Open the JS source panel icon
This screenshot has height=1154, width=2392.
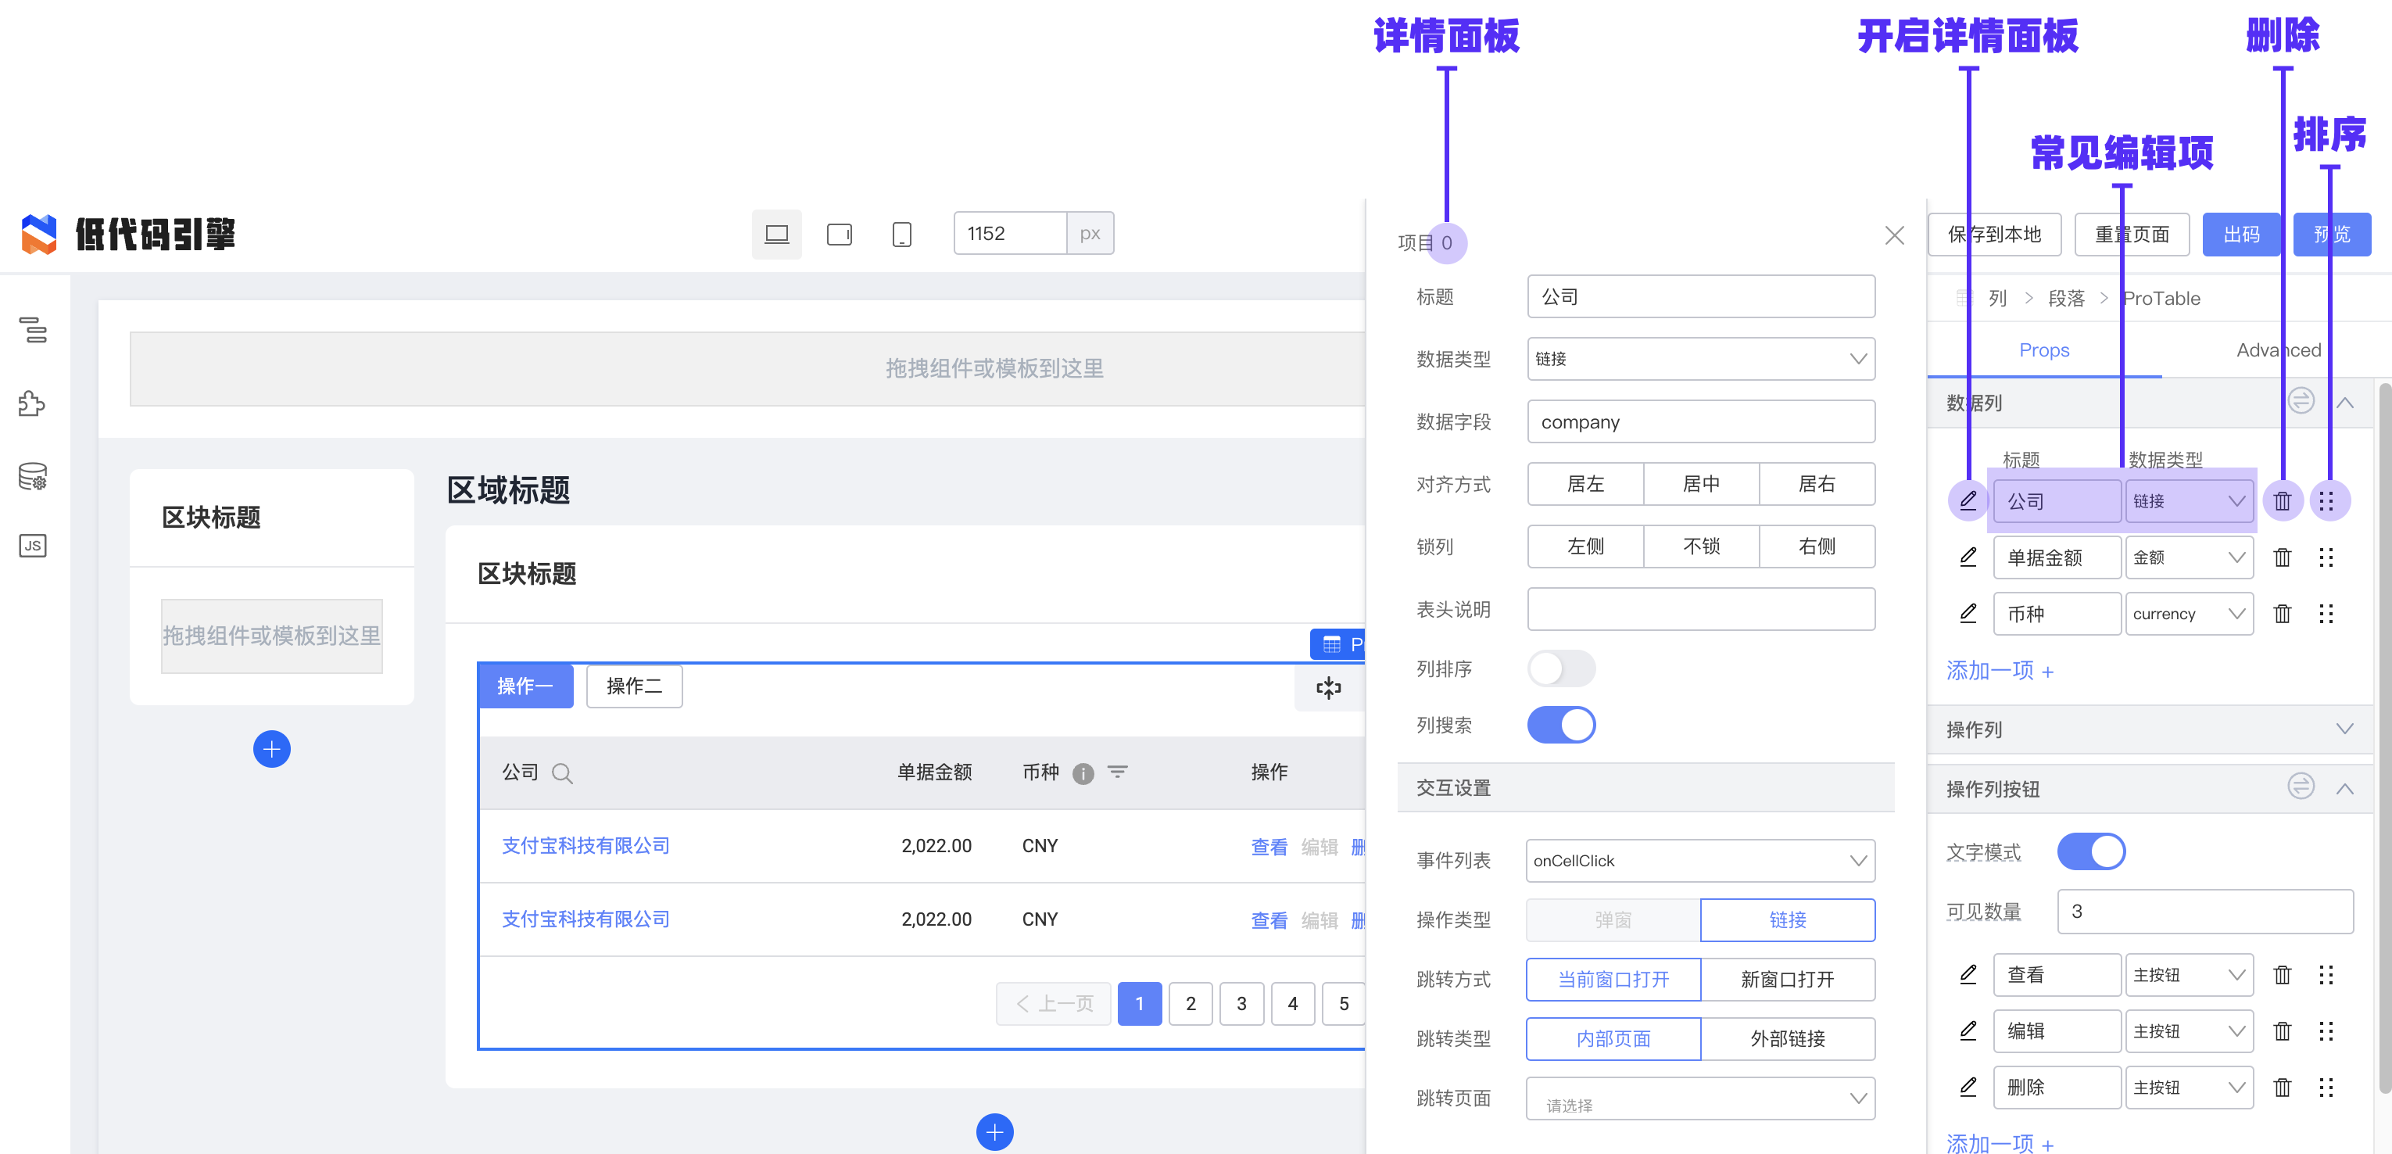(33, 546)
